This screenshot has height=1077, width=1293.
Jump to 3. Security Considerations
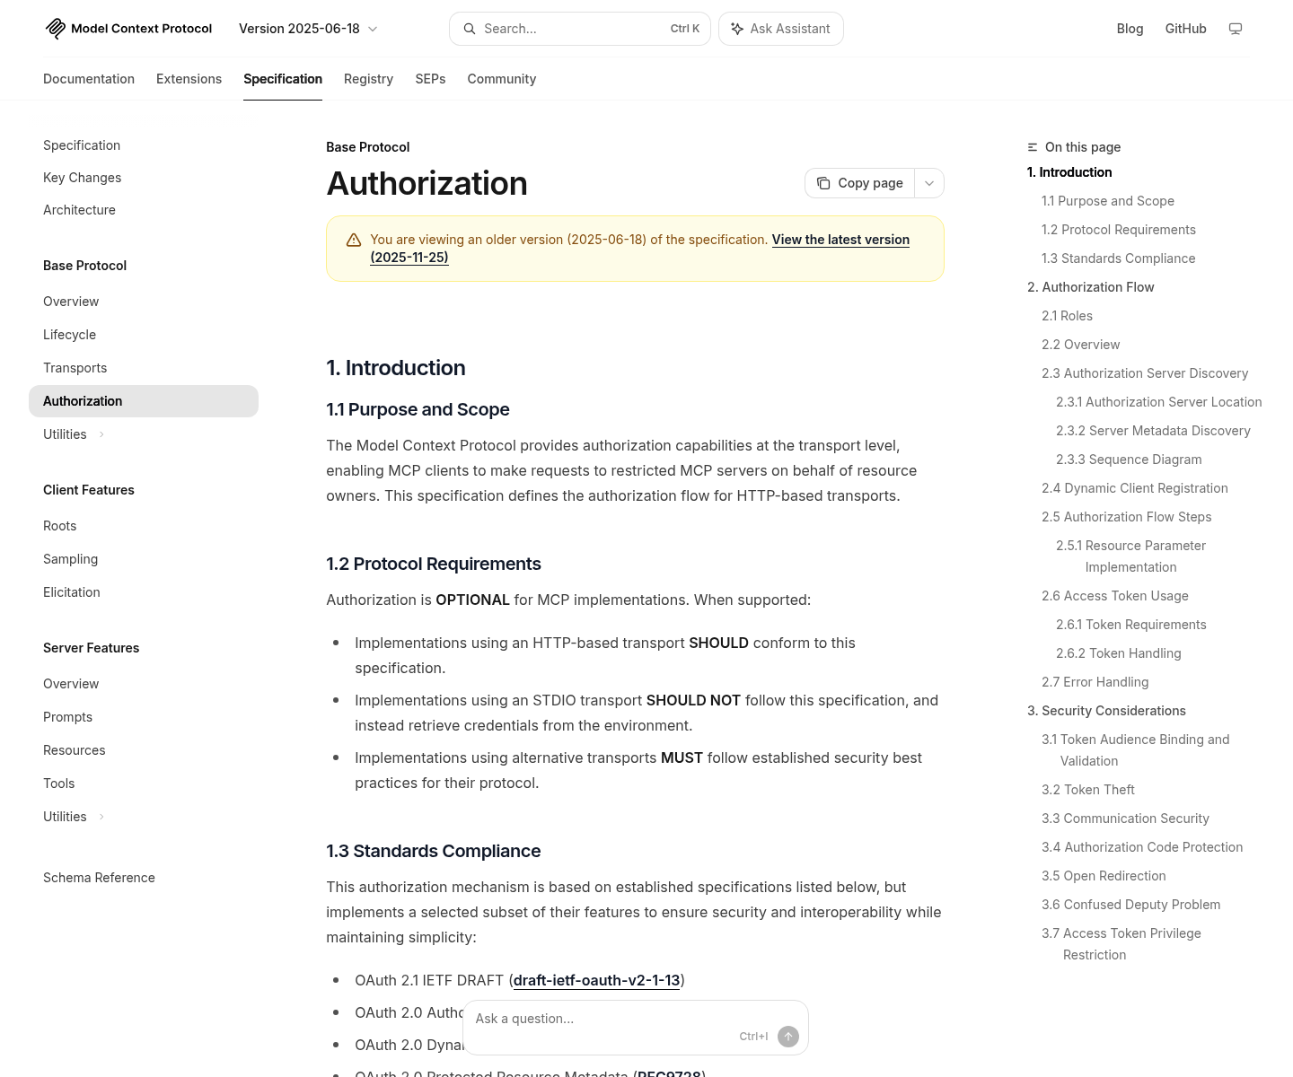pos(1106,711)
